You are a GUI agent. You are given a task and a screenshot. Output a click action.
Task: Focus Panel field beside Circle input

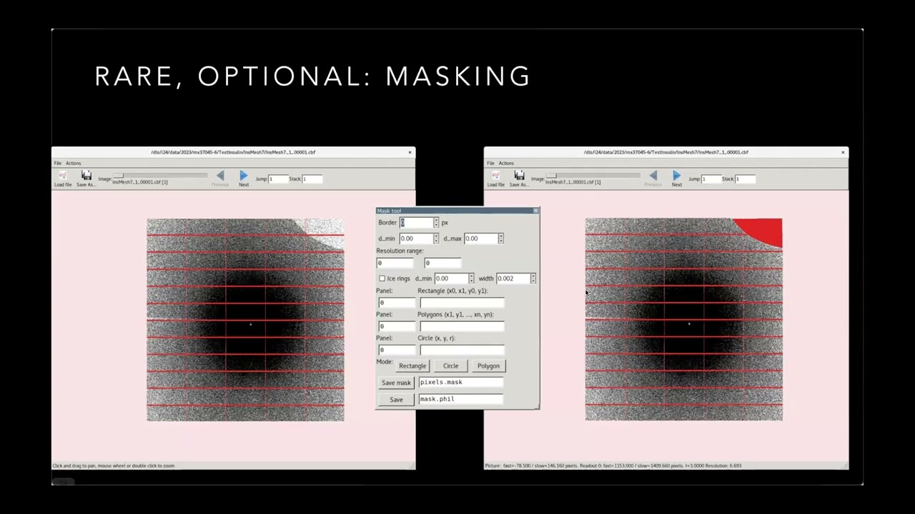point(396,350)
